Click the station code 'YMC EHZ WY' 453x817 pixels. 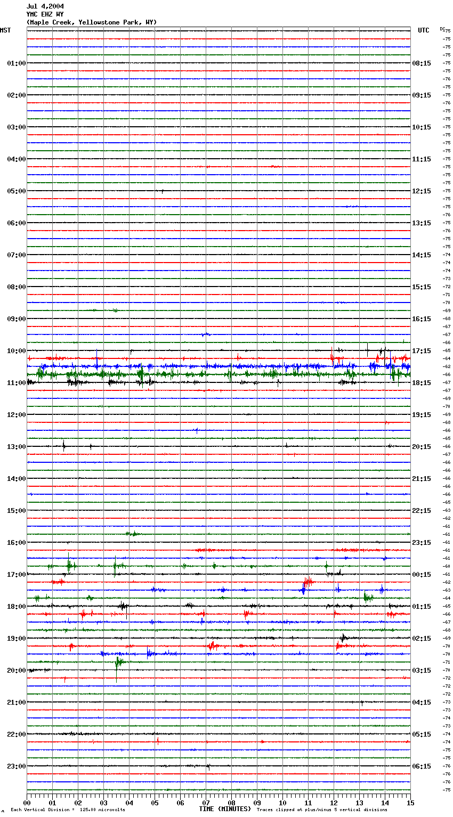(x=45, y=14)
